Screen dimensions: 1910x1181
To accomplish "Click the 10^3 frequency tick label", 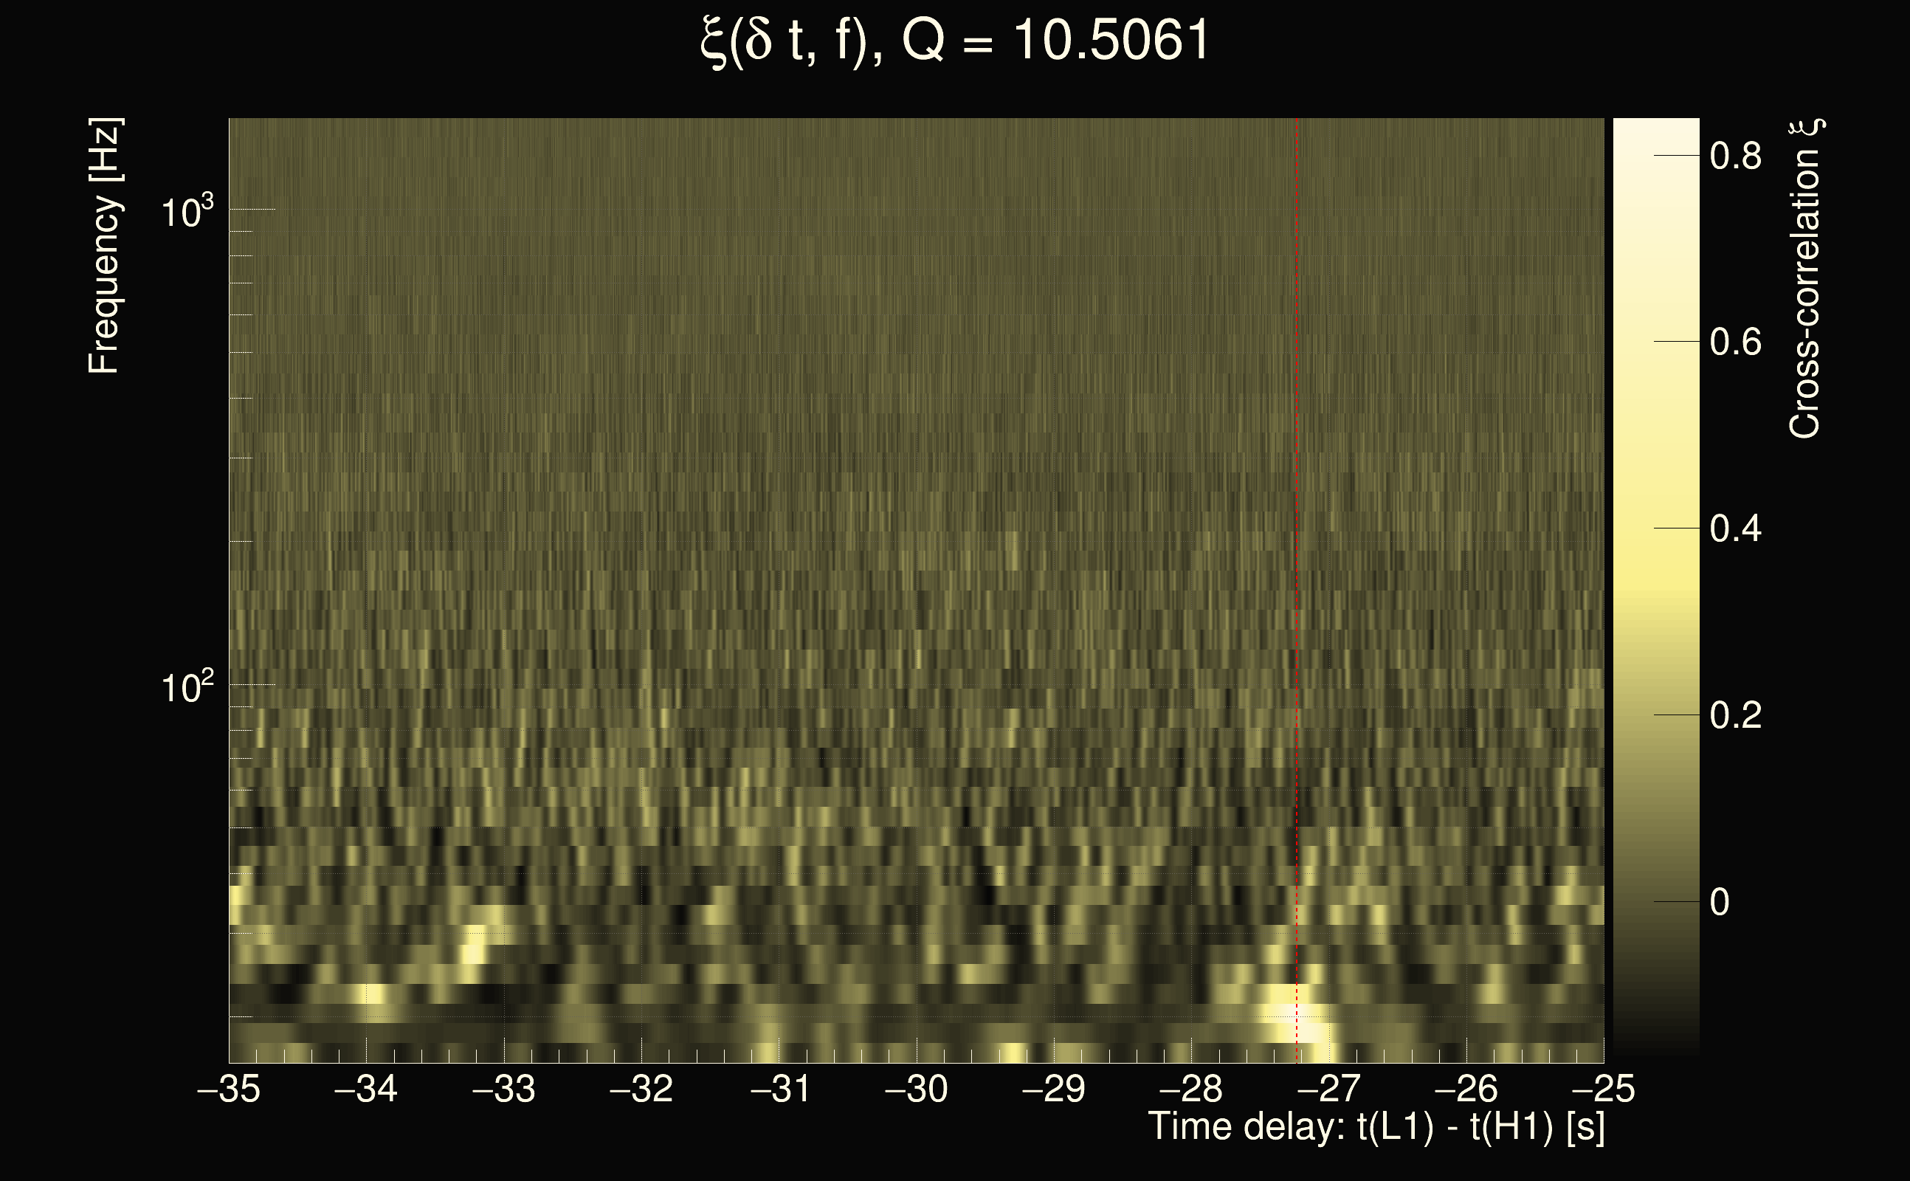I will click(187, 213).
